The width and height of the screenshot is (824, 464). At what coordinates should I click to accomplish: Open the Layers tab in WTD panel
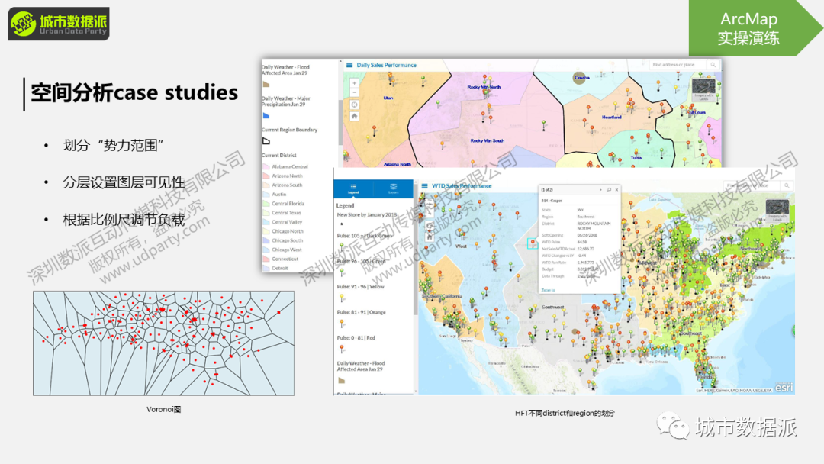[393, 188]
